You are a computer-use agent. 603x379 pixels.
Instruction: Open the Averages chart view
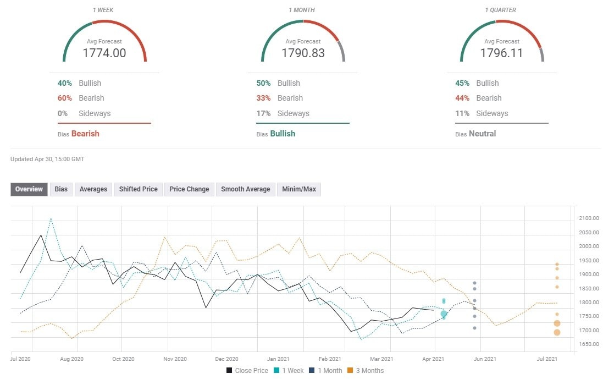[93, 189]
